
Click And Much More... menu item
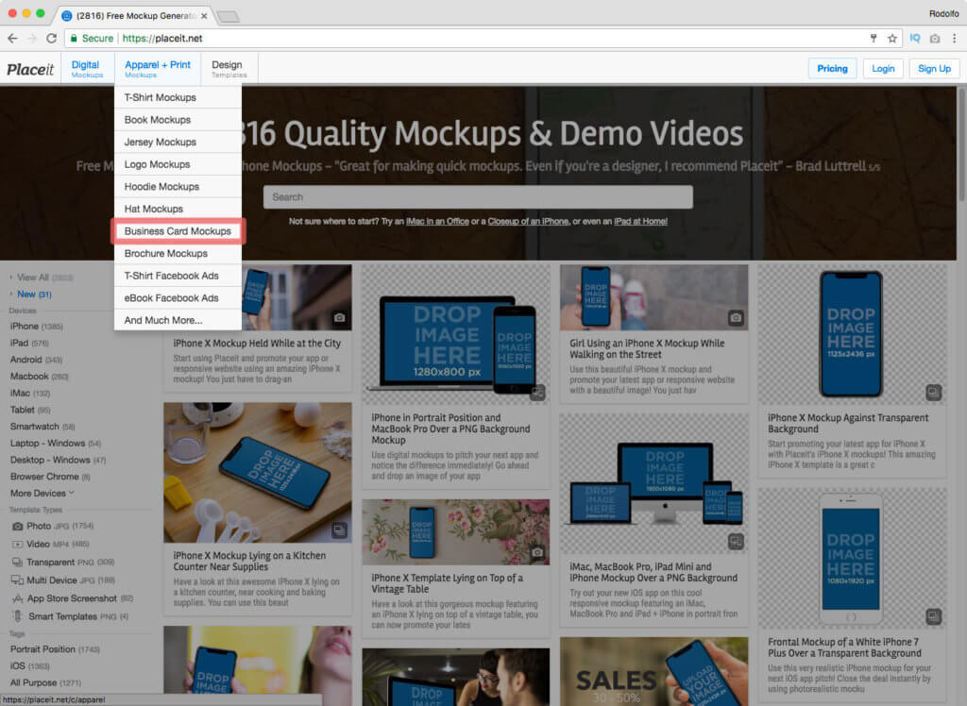pos(178,320)
